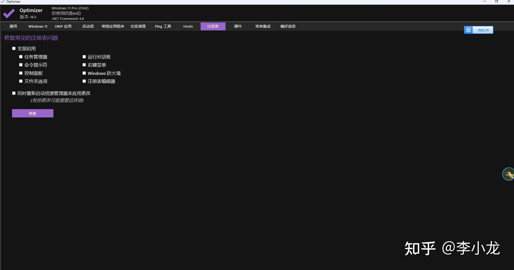
Task: Enable 运行对话框 fix
Action: point(84,57)
